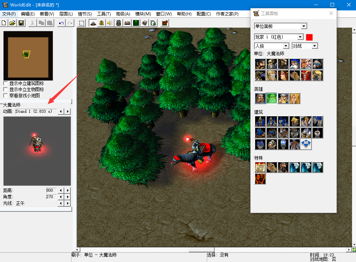Select the Peasant unit portrait
The width and height of the screenshot is (356, 262).
(260, 64)
